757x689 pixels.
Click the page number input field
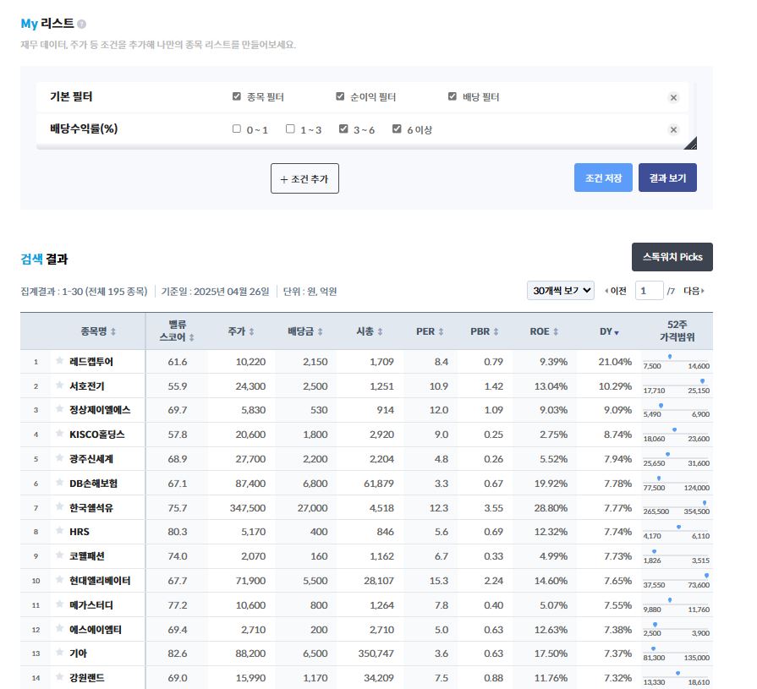tap(649, 291)
